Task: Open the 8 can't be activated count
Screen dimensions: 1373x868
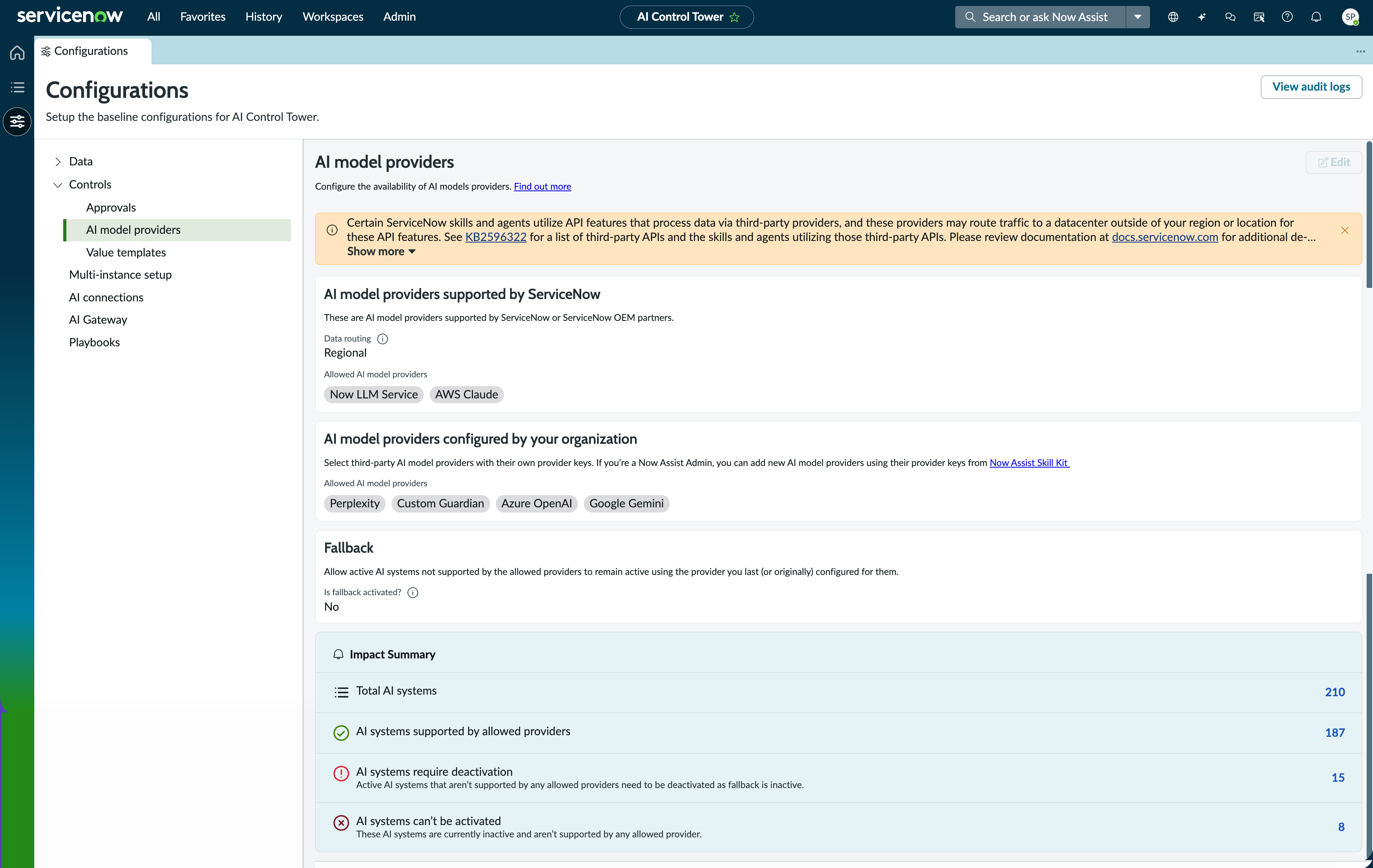Action: pyautogui.click(x=1341, y=827)
